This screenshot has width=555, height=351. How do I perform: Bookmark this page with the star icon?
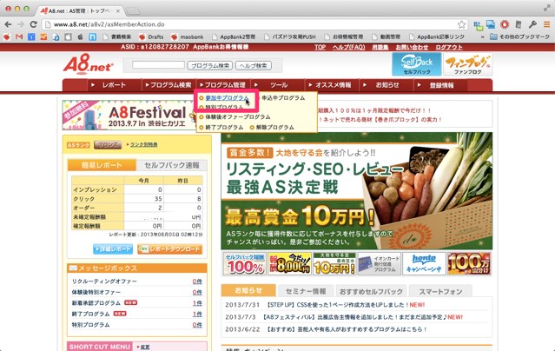tap(461, 24)
